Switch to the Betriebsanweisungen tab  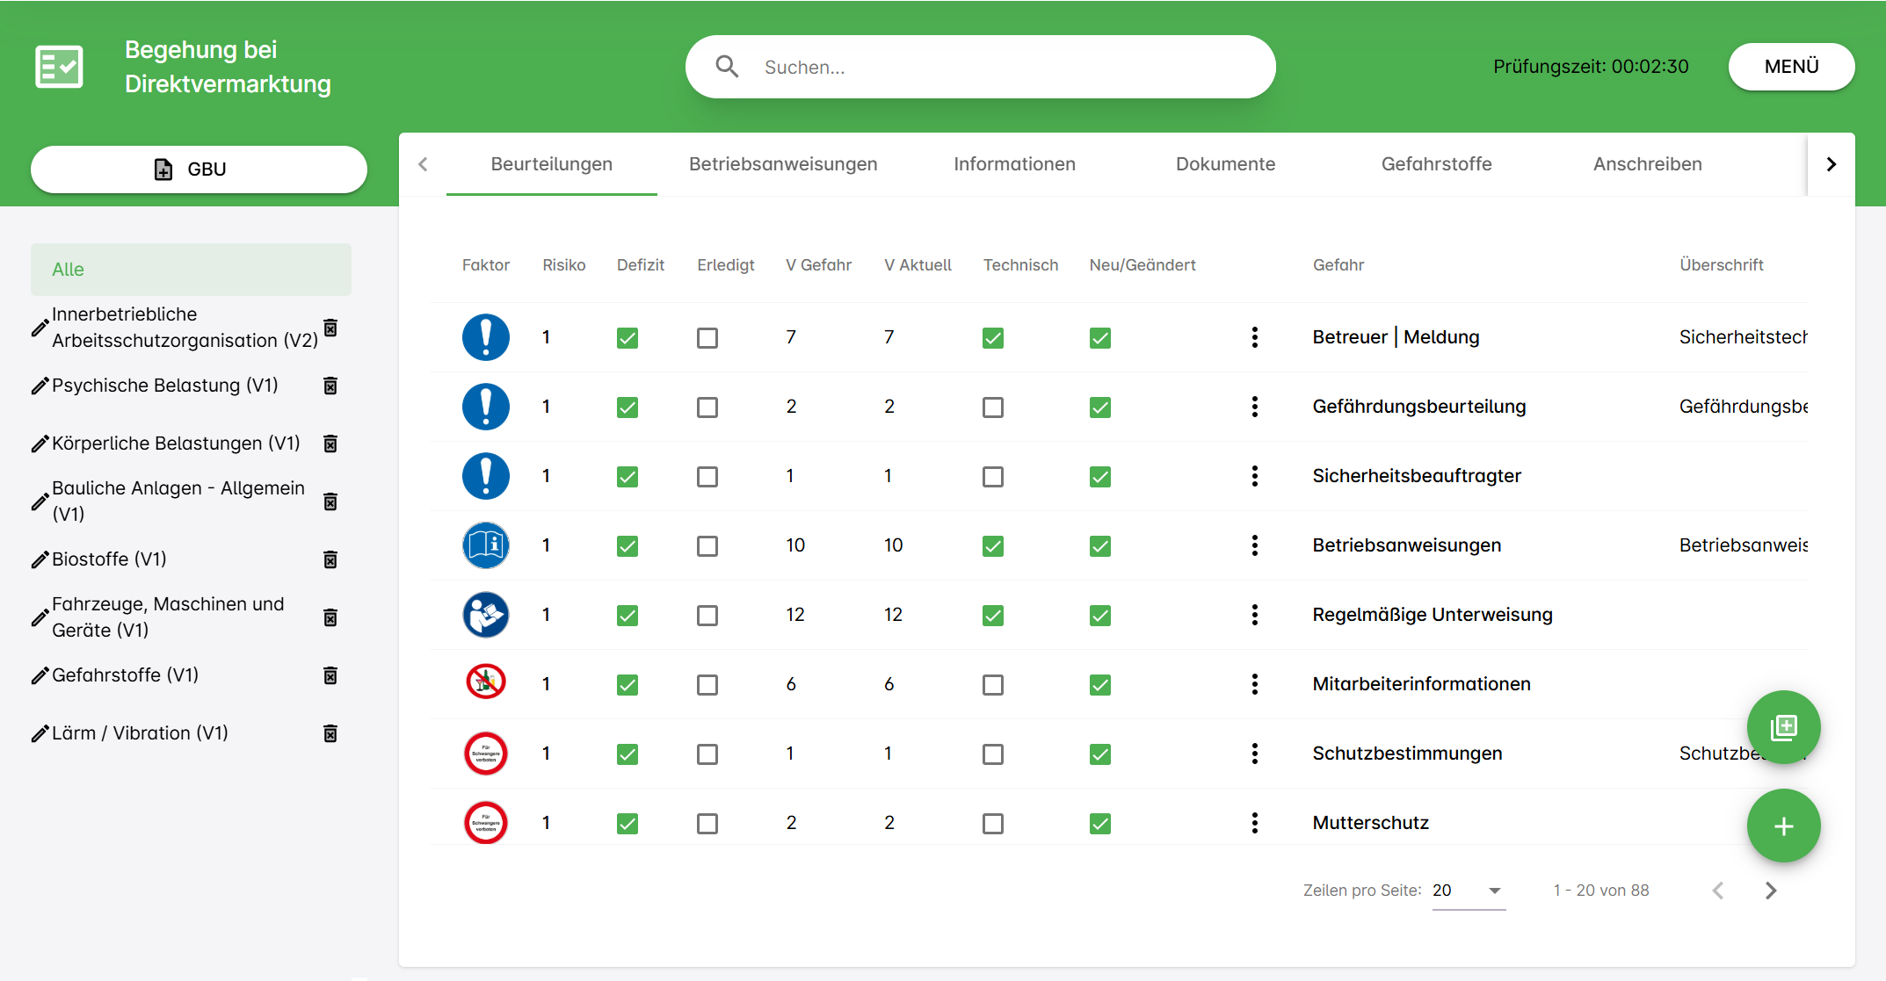783,164
